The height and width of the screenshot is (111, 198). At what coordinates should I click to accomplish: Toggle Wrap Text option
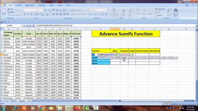pos(75,10)
